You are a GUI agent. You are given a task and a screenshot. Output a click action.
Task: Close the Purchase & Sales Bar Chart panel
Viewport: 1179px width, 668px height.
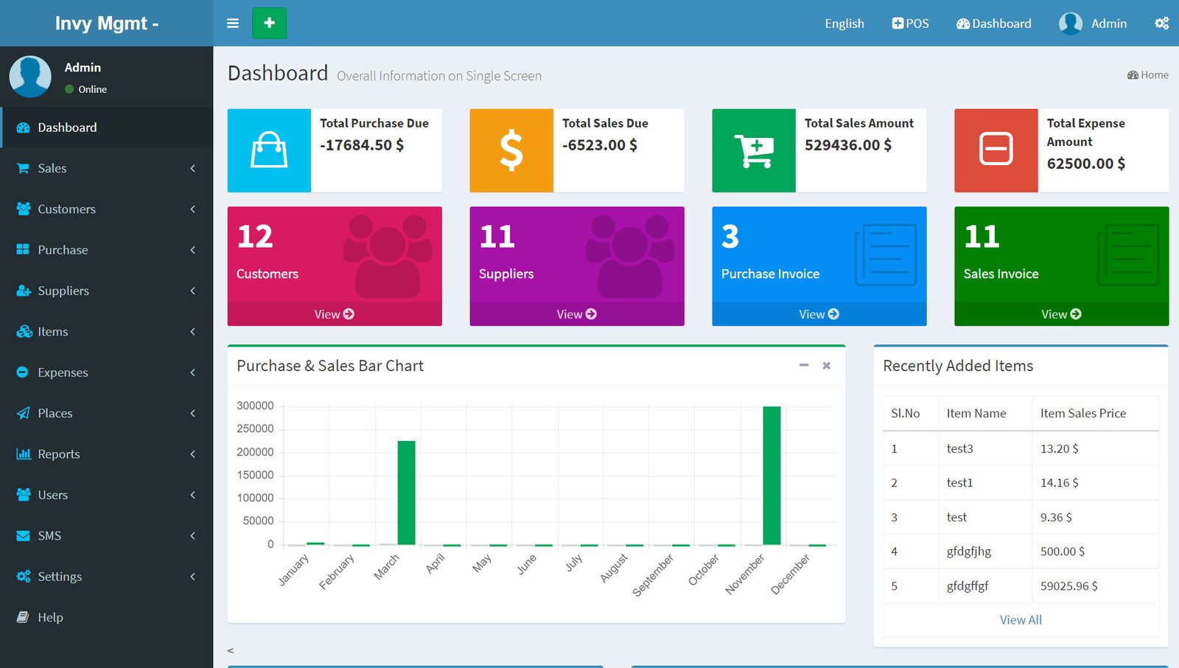click(x=827, y=366)
